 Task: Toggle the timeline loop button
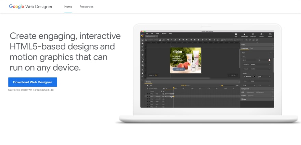pyautogui.click(x=151, y=85)
